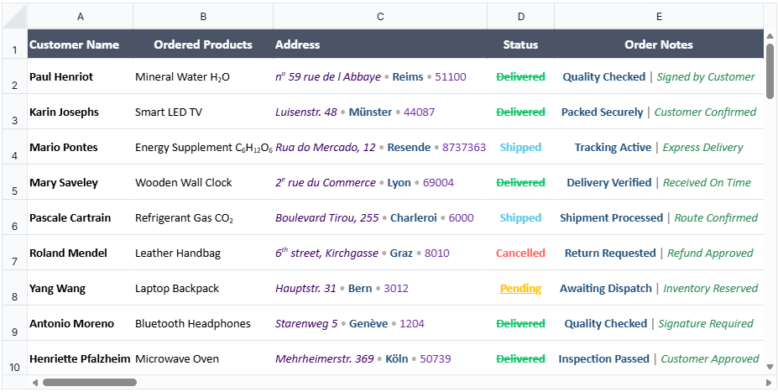778x392 pixels.
Task: Select the Henriette Pfalzheim cell
Action: (x=81, y=358)
